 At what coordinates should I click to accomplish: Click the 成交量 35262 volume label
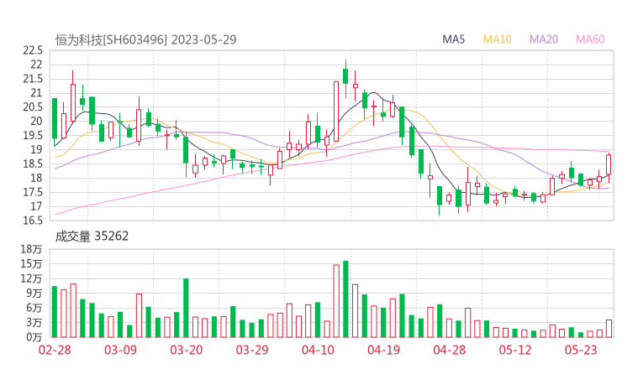[92, 236]
